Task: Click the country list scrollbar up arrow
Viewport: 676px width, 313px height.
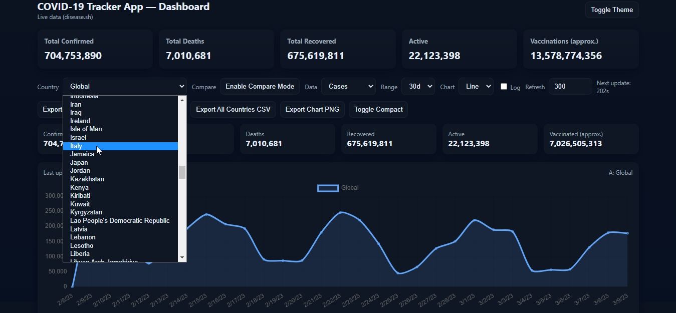Action: pos(182,100)
